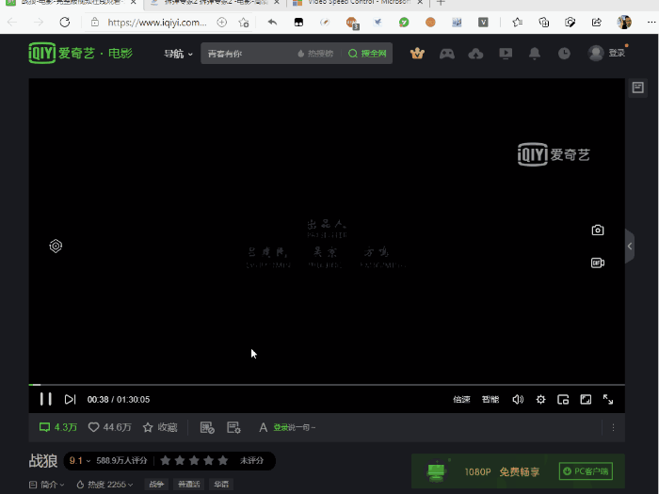This screenshot has width=659, height=494.
Task: Click the browser address bar
Action: tap(156, 23)
